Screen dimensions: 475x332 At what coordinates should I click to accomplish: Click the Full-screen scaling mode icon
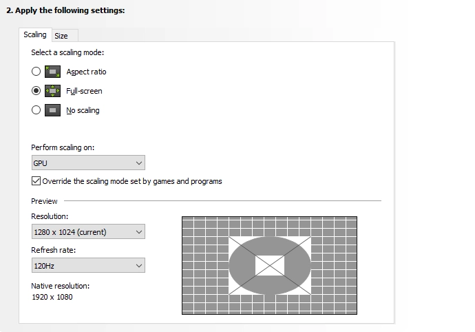click(x=53, y=91)
